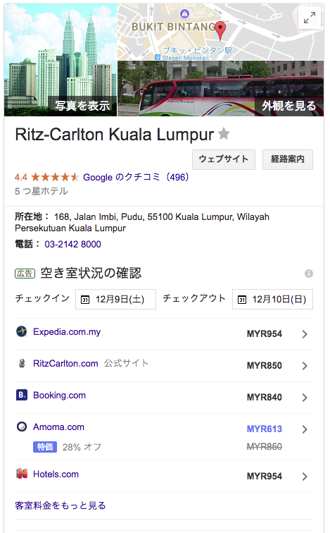Click the Hotels.com H logo icon
The width and height of the screenshot is (330, 533).
(22, 474)
